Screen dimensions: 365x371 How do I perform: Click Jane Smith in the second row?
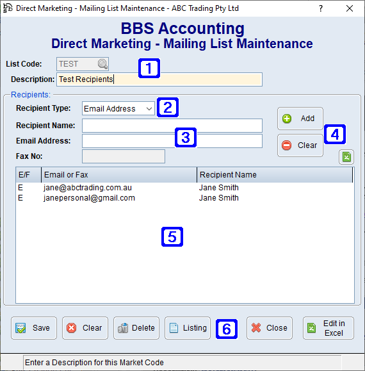(218, 198)
